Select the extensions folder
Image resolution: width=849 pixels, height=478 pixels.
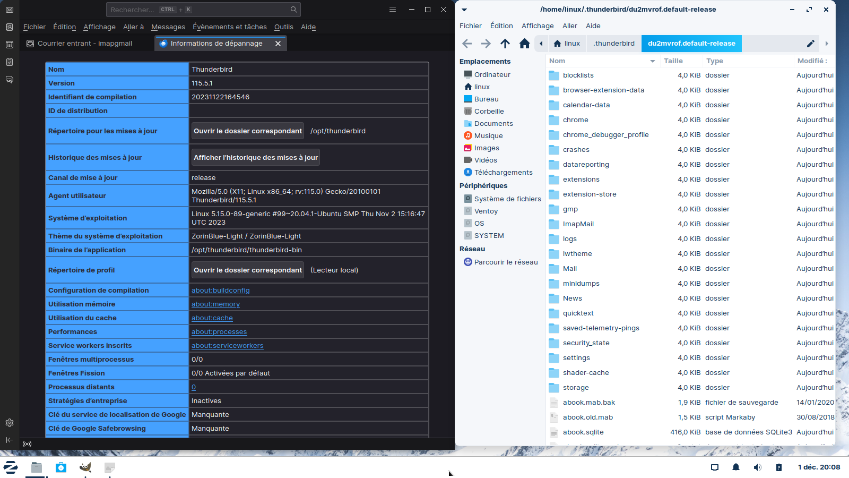pyautogui.click(x=581, y=180)
